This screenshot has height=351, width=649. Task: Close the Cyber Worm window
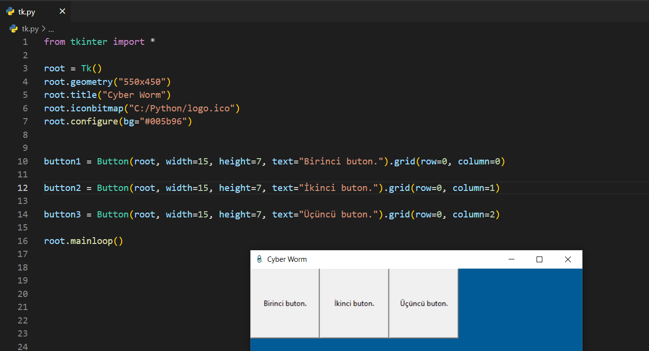point(568,259)
